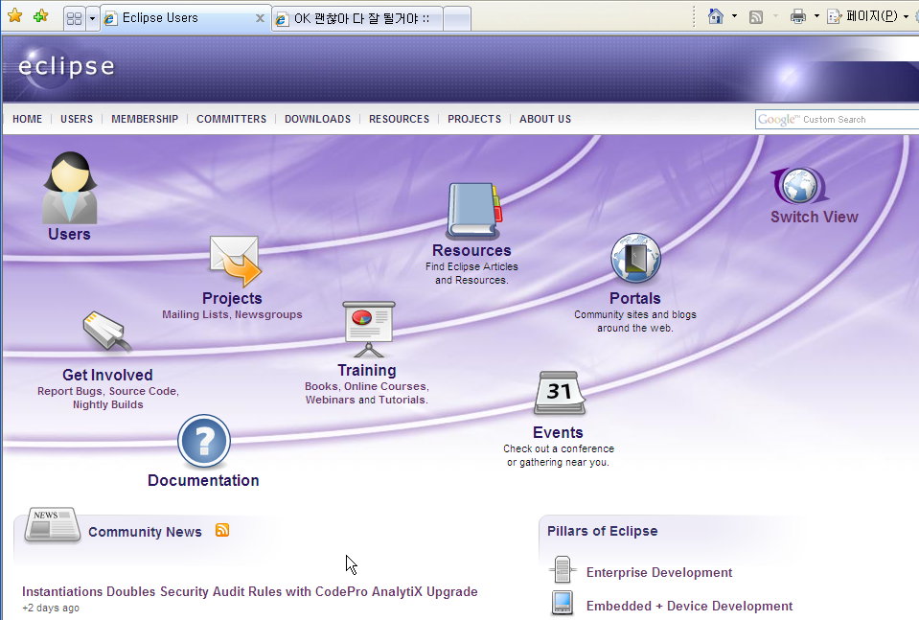Click the eclipse logo
The image size is (919, 620).
[66, 67]
